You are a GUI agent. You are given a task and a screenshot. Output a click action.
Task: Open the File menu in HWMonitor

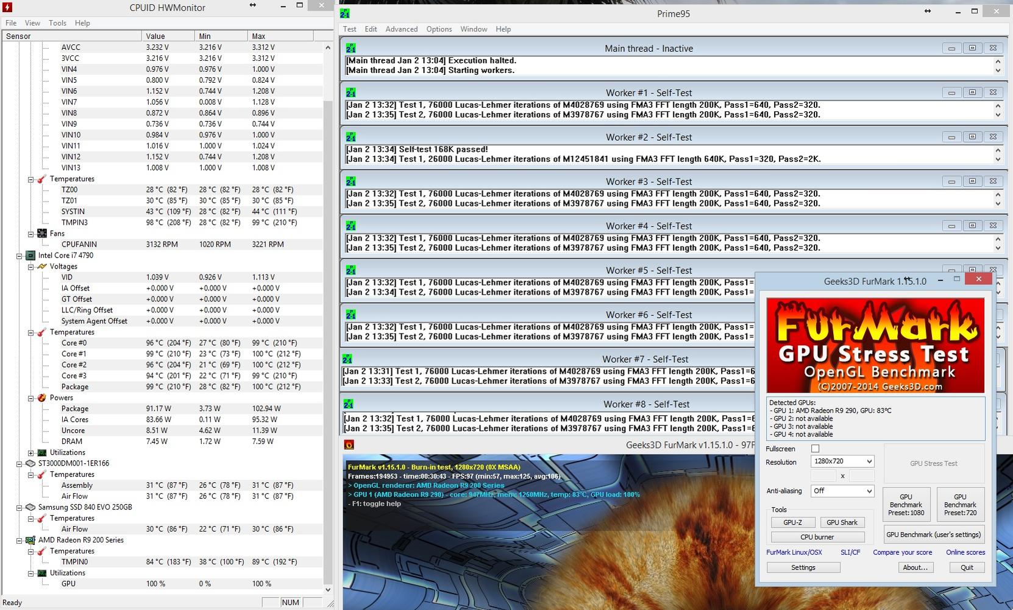point(11,23)
